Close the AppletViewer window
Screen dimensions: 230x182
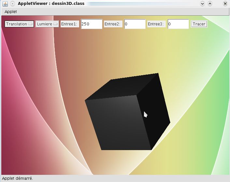click(225, 4)
